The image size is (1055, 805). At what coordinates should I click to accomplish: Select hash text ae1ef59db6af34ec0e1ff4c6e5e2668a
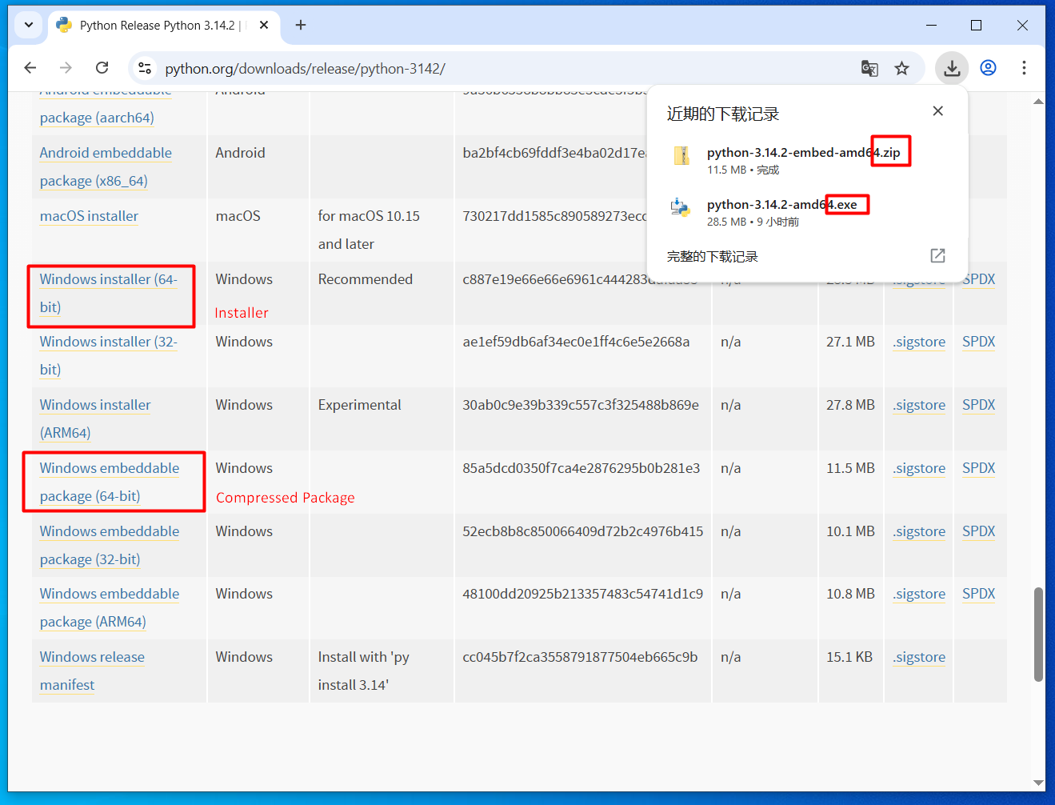576,342
